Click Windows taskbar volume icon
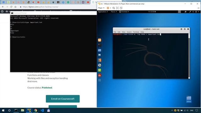Screen dimensions: 201x113 click(188, 110)
